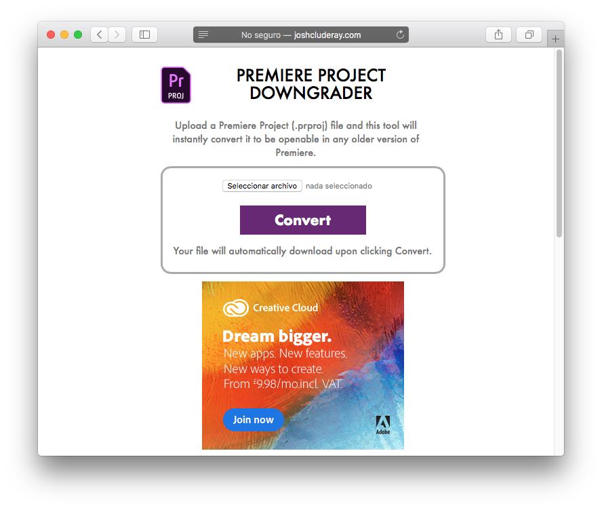Click the Dream bigger ad banner text
The image size is (602, 510).
point(277,336)
